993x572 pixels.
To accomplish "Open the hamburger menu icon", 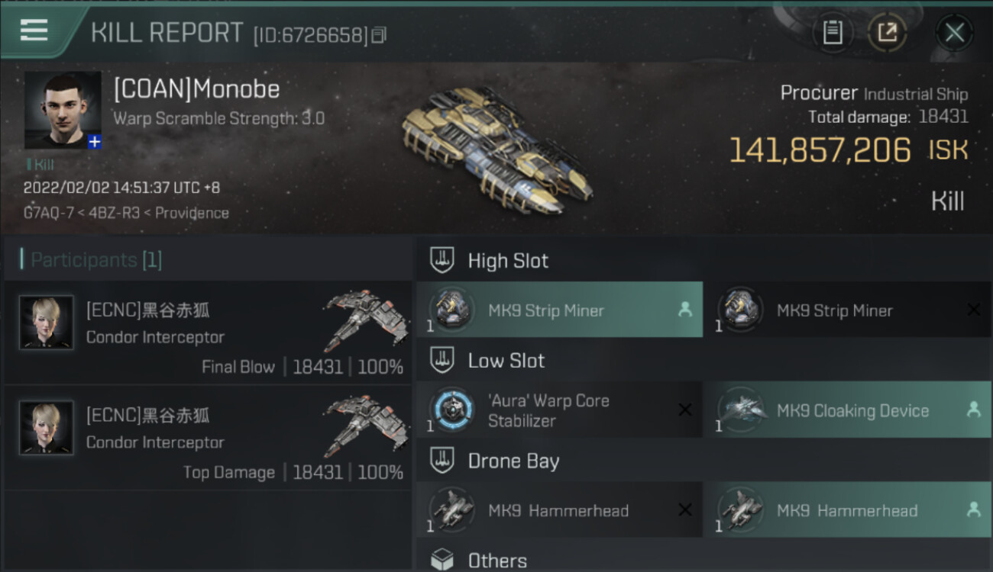I will pos(34,31).
